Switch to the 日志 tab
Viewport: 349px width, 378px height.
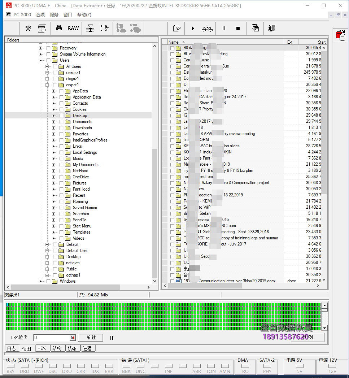click(x=11, y=349)
